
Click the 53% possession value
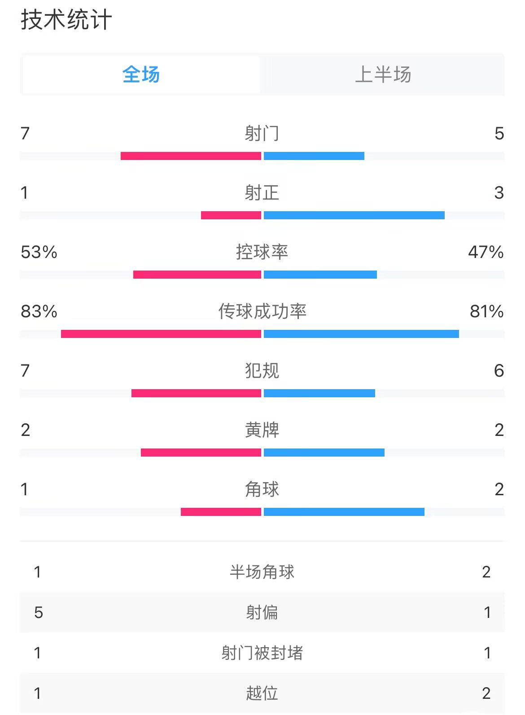coord(39,252)
